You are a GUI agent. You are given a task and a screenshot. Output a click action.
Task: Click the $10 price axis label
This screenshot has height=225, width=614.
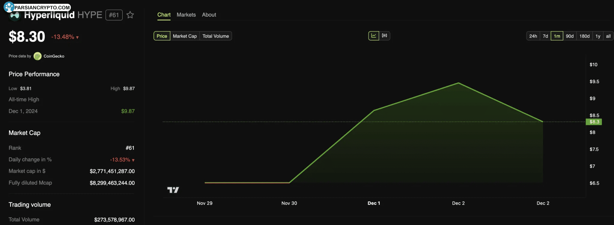click(593, 64)
